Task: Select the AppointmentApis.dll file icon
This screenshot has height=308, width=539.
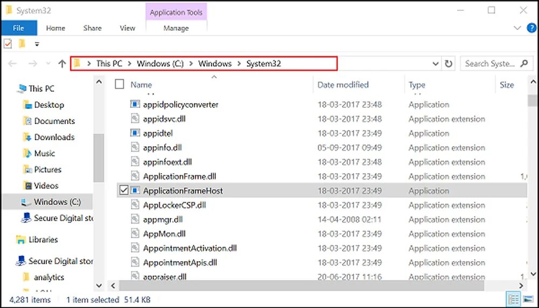Action: 135,262
